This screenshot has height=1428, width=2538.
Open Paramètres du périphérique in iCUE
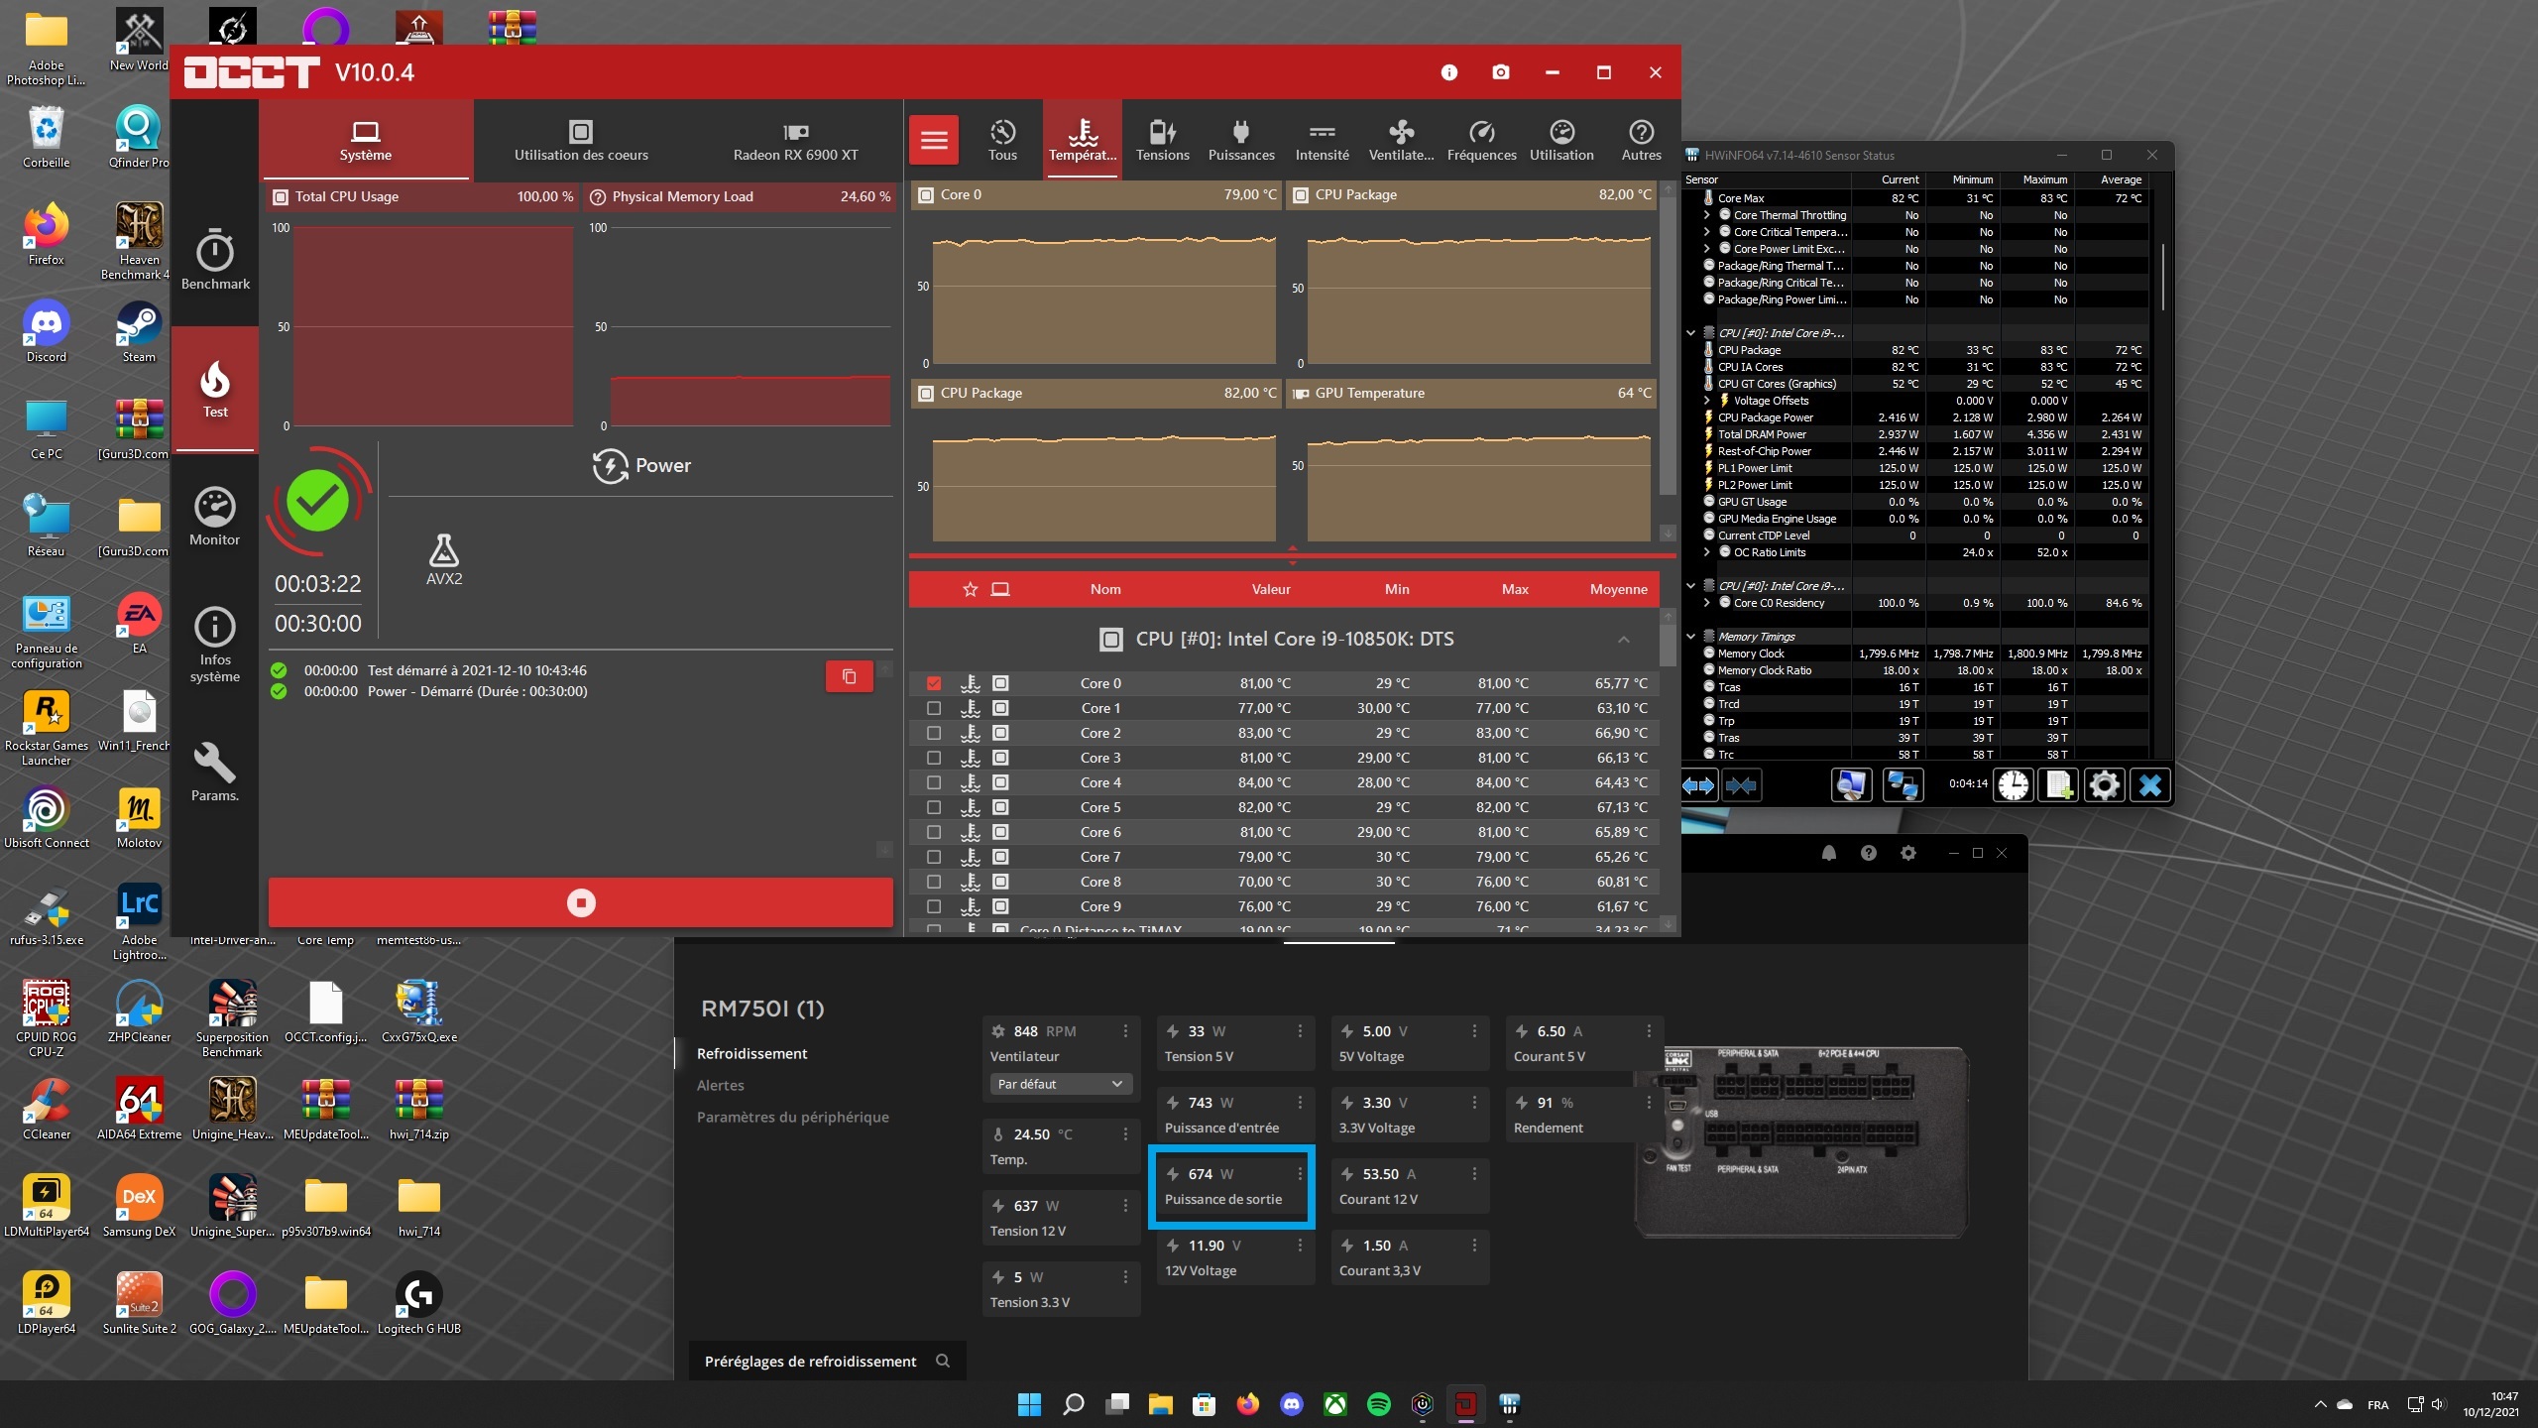[793, 1117]
